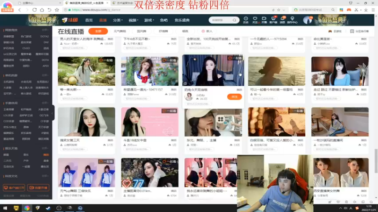378x212 pixels.
Task: Open stream titled 斗鱼18线女中音
Action: coord(135,140)
